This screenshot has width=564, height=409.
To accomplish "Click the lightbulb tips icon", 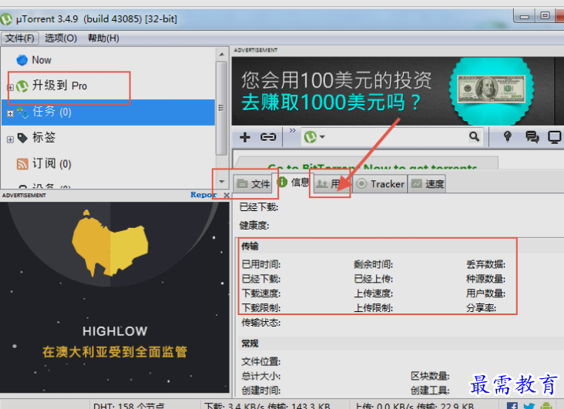I will 507,136.
